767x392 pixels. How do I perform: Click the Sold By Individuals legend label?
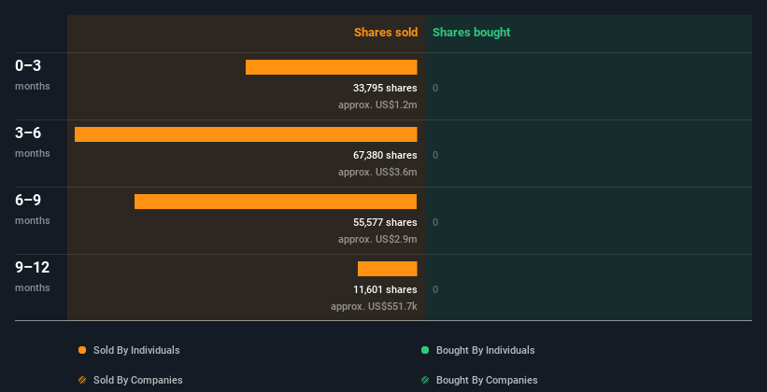pyautogui.click(x=136, y=350)
